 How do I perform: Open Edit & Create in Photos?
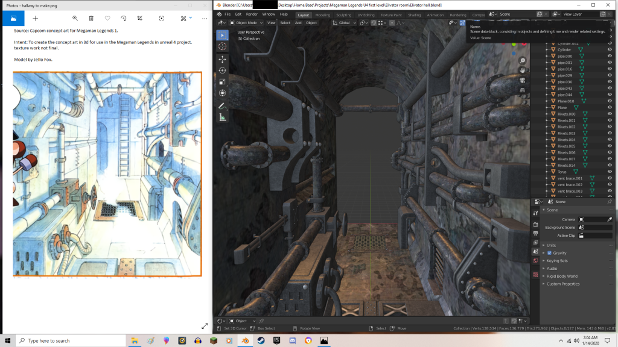(x=186, y=18)
